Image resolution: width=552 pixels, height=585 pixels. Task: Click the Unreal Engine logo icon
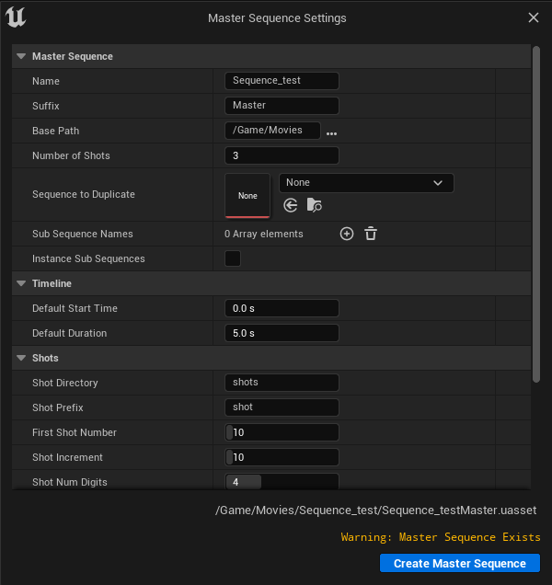pyautogui.click(x=16, y=17)
